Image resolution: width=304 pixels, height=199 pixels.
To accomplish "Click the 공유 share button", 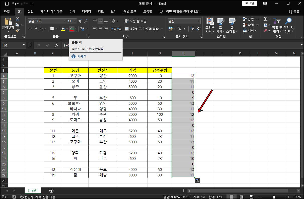I will click(x=294, y=12).
